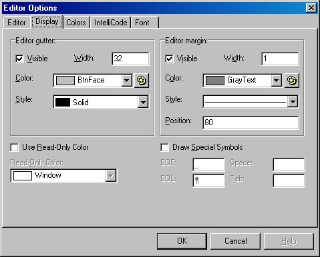Expand the BtnFace gutter color dropdown
320x257 pixels.
click(127, 81)
